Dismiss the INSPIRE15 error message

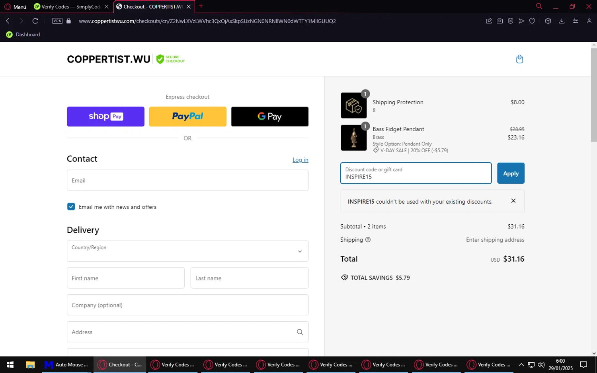pos(513,201)
